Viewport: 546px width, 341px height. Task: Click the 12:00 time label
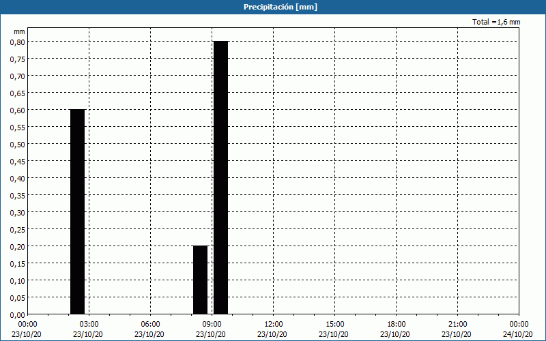pyautogui.click(x=274, y=325)
